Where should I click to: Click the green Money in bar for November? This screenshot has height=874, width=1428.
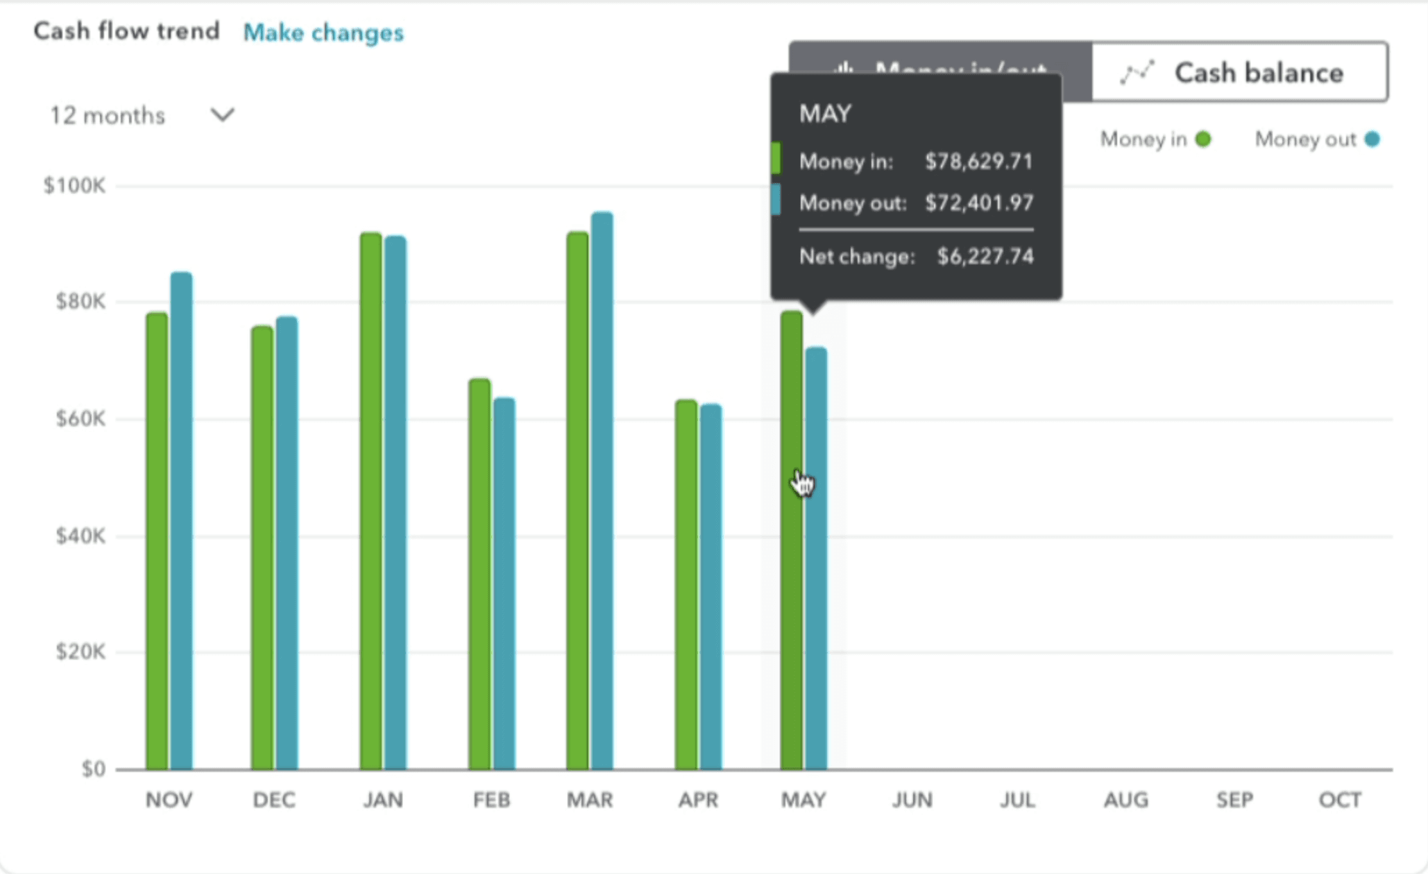[x=157, y=541]
